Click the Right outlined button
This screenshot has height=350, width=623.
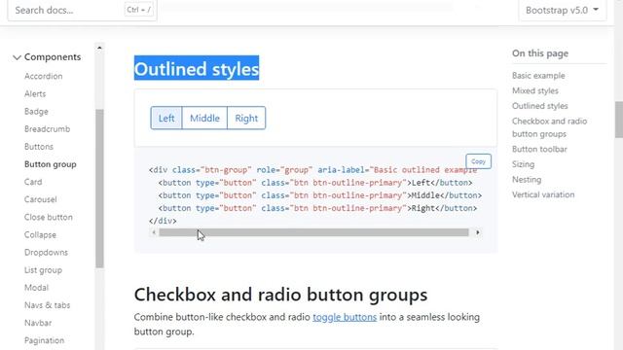246,118
